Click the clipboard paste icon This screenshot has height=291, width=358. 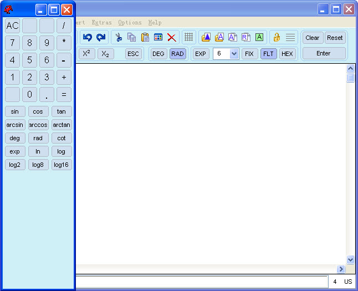[x=145, y=38]
